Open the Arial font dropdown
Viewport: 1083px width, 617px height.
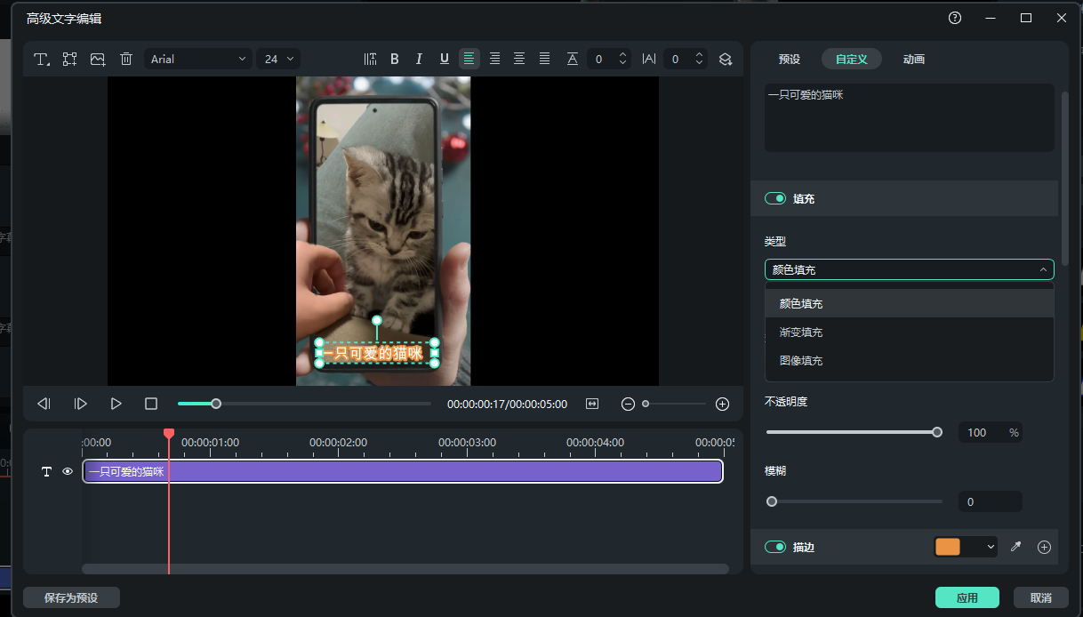198,59
